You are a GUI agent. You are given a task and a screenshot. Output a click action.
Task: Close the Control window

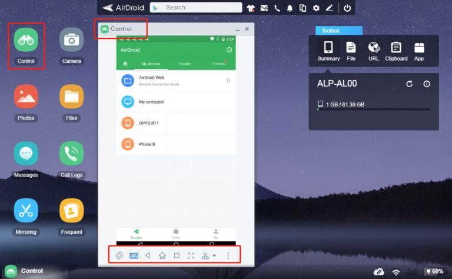point(247,29)
